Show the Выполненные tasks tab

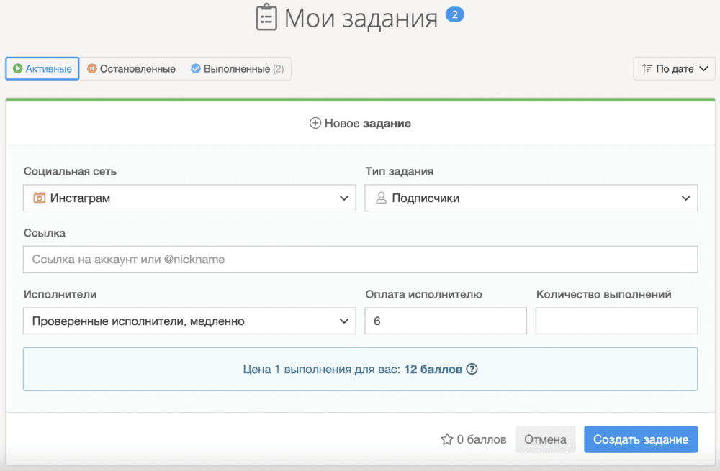(x=237, y=69)
